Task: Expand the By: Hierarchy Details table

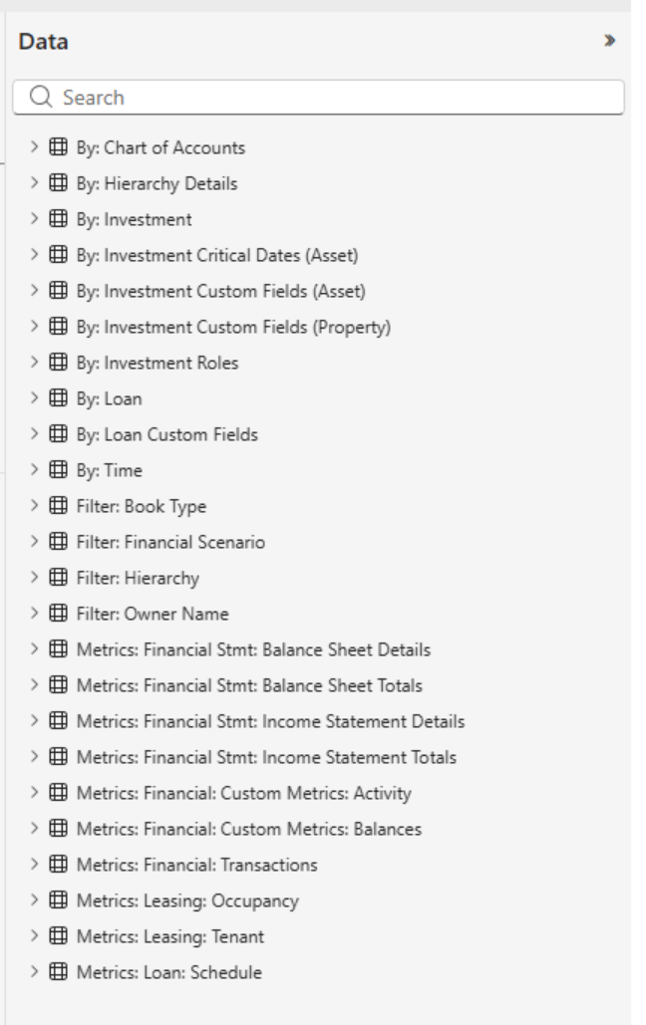Action: (35, 183)
